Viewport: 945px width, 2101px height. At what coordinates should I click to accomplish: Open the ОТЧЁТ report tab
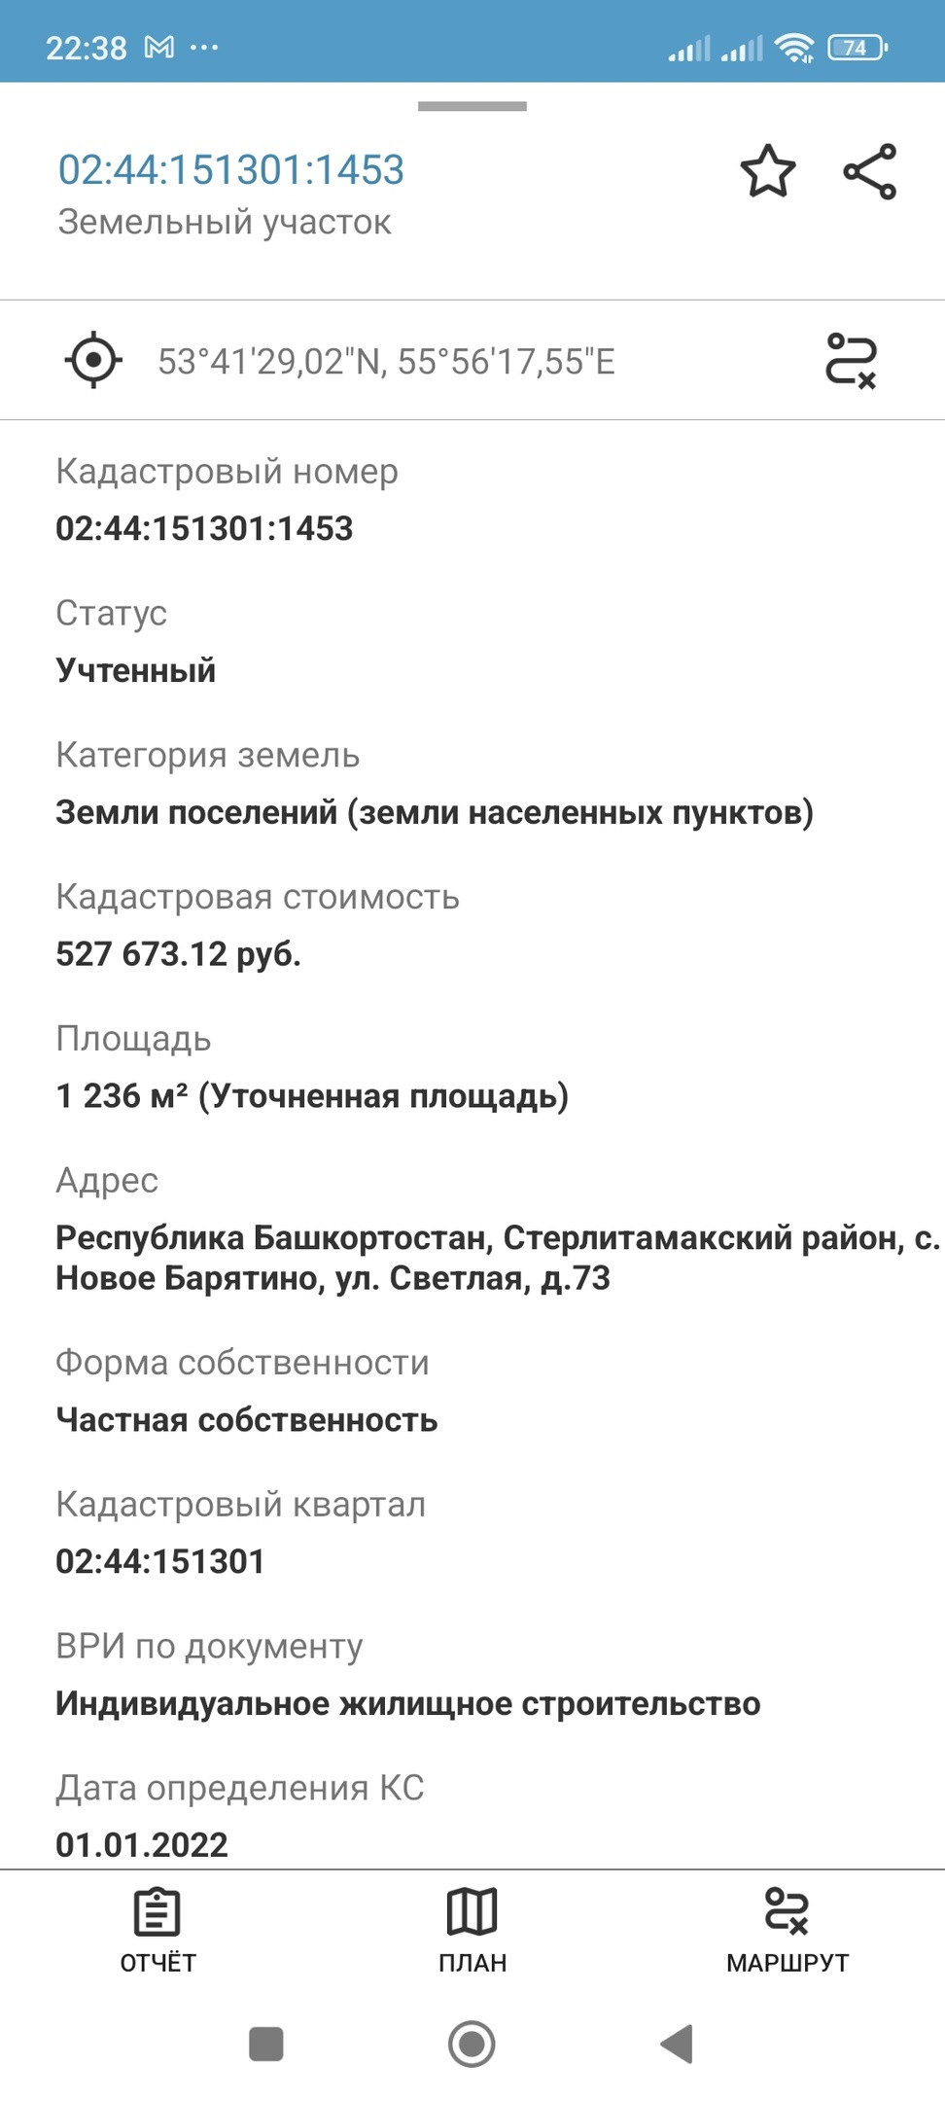(157, 1931)
